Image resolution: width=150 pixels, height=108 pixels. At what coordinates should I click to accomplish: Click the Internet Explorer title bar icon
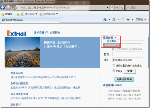[x=1, y=1]
